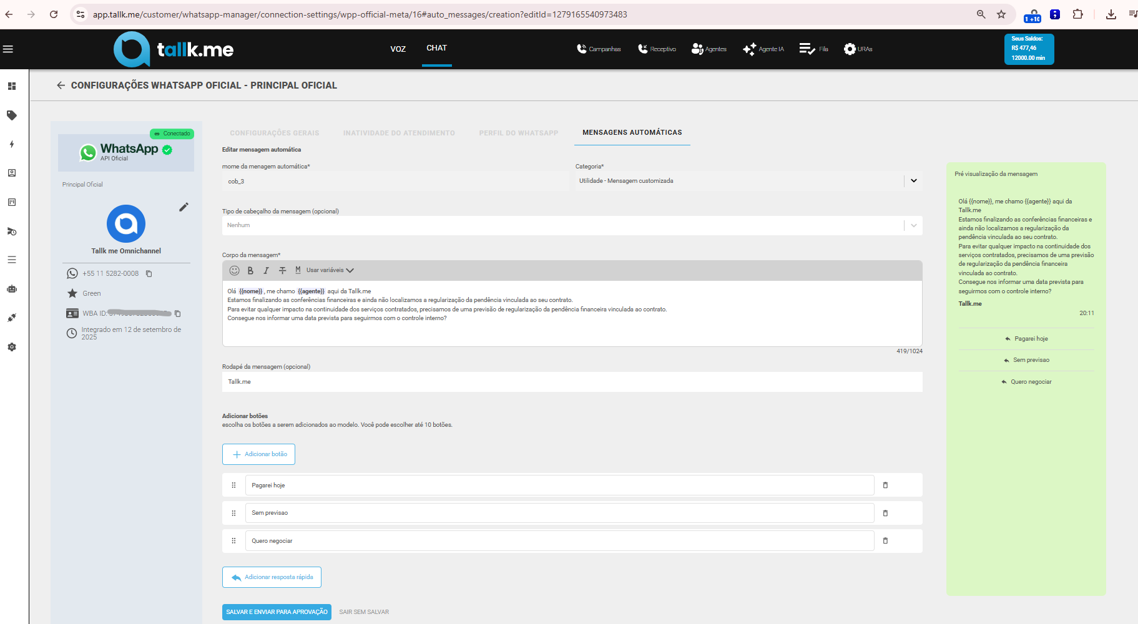Open the settings gear in left sidebar

click(12, 347)
